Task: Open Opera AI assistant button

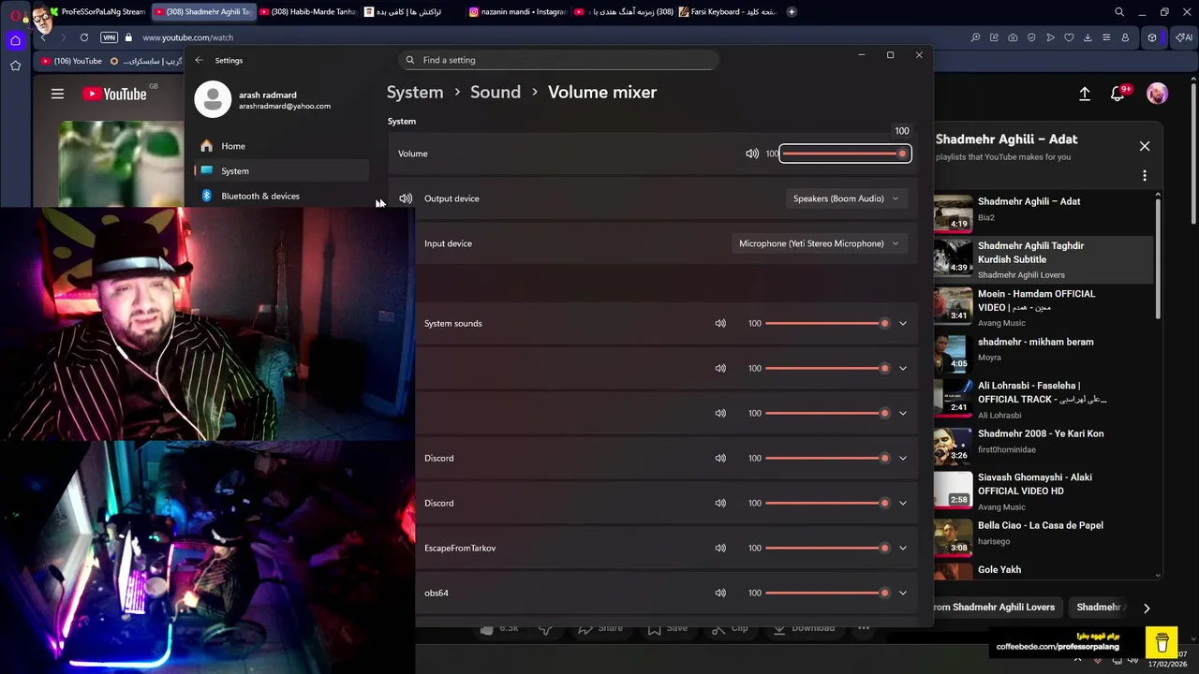Action: click(x=1184, y=37)
